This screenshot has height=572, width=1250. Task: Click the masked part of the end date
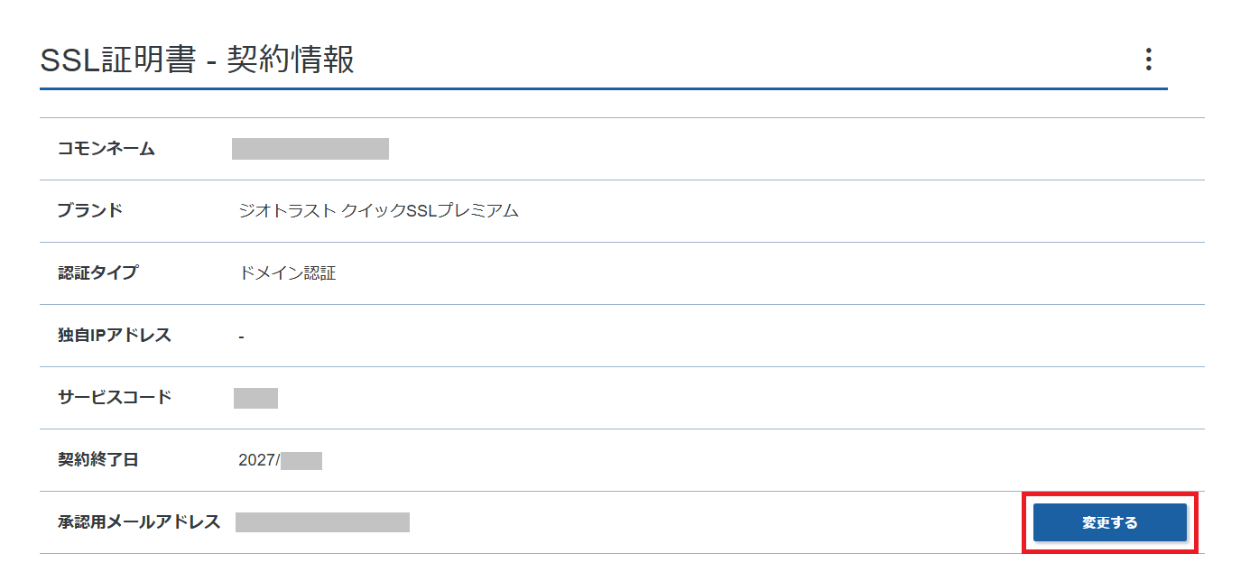(301, 461)
